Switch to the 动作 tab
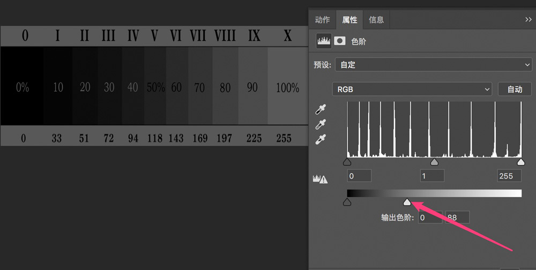 click(322, 20)
